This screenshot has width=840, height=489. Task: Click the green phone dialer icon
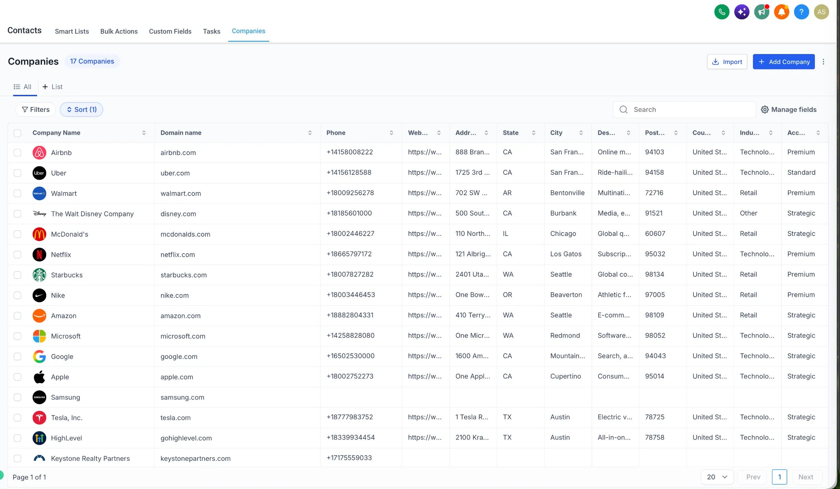722,12
